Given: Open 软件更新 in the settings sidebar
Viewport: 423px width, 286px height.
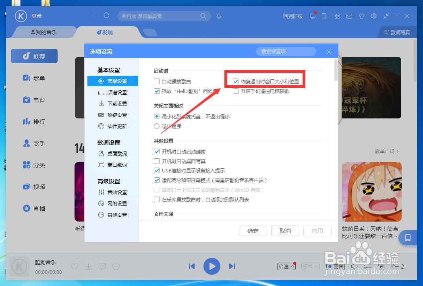Looking at the screenshot, I should click(x=112, y=126).
